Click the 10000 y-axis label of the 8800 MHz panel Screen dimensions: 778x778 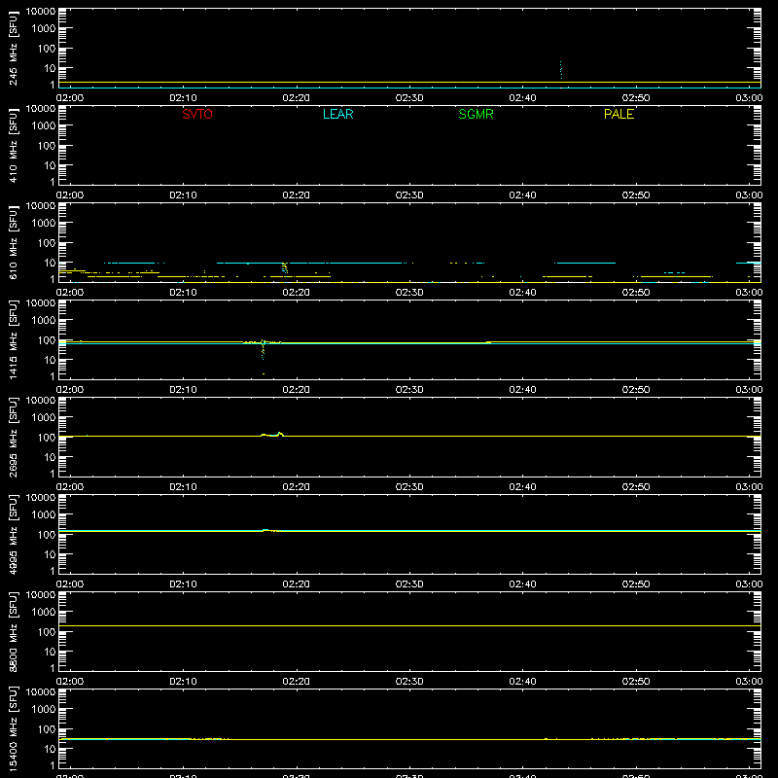(x=41, y=595)
